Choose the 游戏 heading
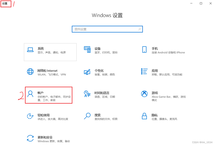This screenshot has height=145, width=215. [x=155, y=93]
